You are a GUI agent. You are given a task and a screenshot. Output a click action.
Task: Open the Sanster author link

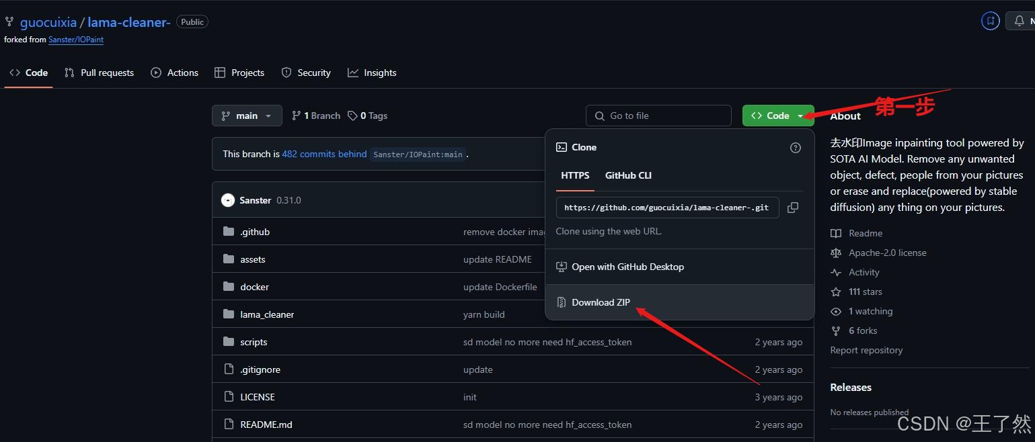[256, 200]
